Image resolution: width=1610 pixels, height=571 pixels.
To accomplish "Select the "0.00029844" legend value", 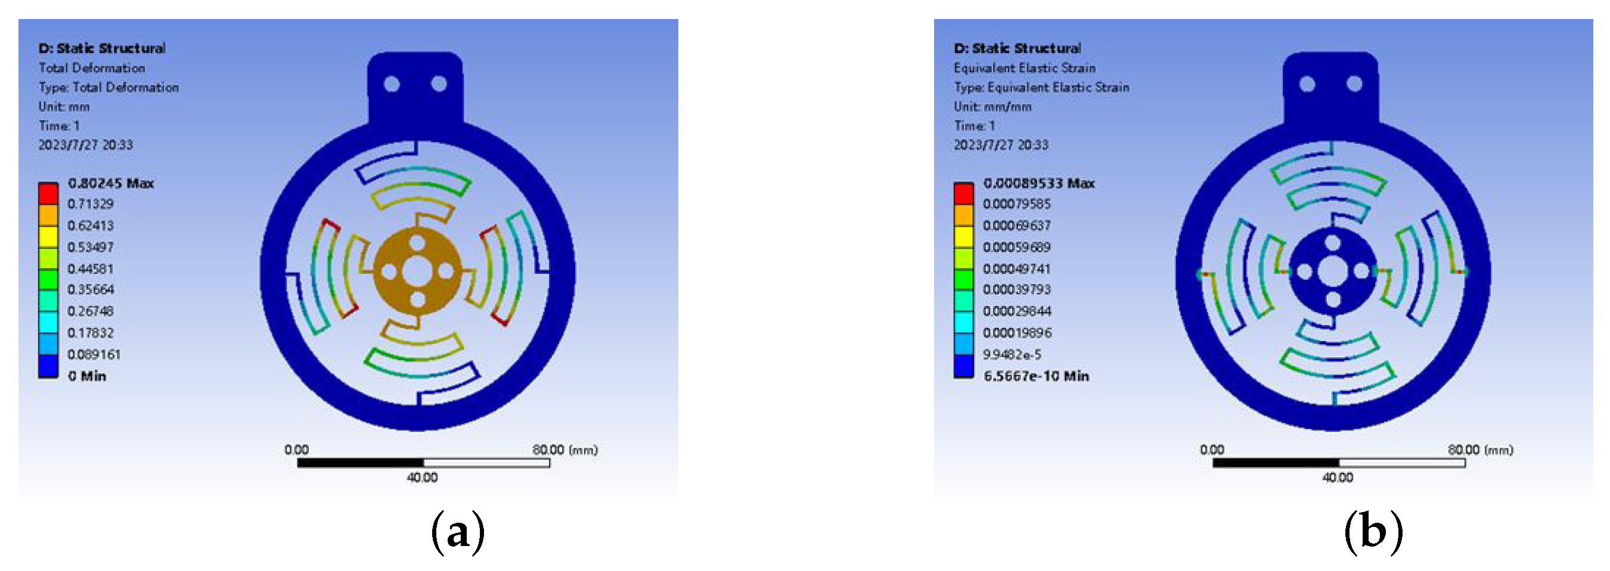I will [x=1017, y=311].
